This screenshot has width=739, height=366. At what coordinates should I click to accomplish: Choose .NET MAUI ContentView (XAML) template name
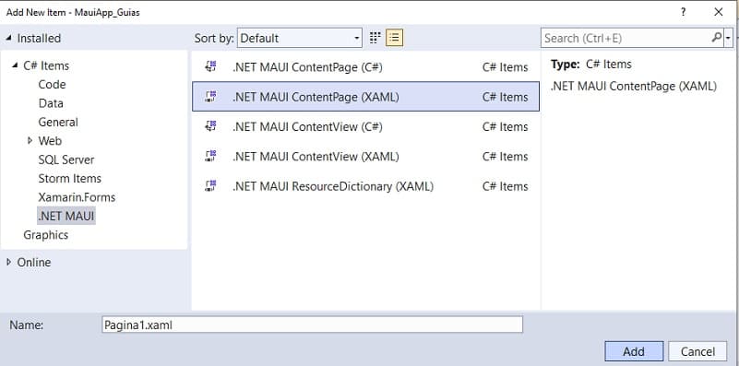(316, 156)
